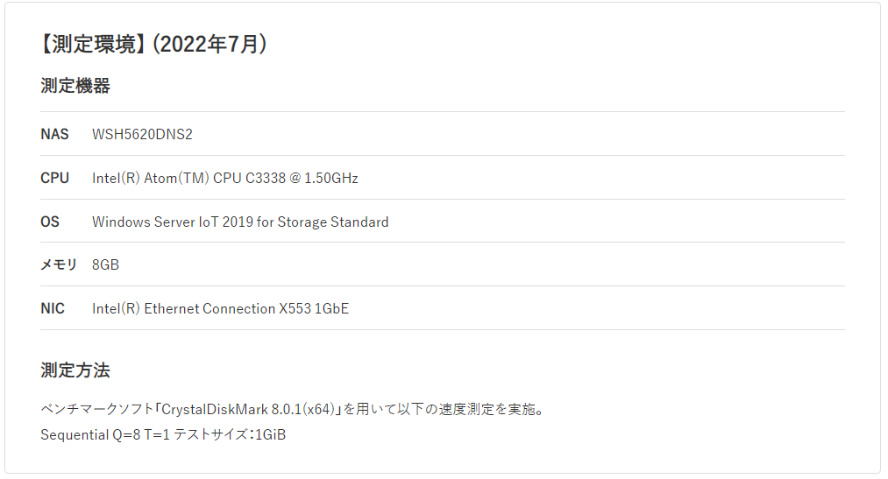This screenshot has height=479, width=888.
Task: Click 'for Storage Standard' in OS row
Action: point(323,222)
